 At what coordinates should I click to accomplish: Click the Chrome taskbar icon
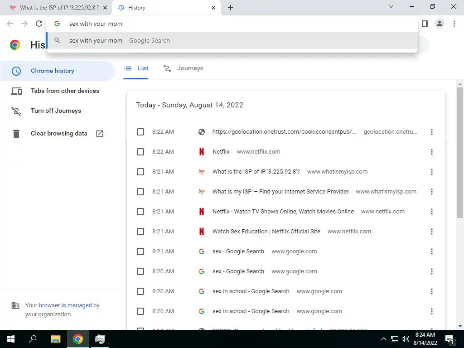[x=78, y=339]
